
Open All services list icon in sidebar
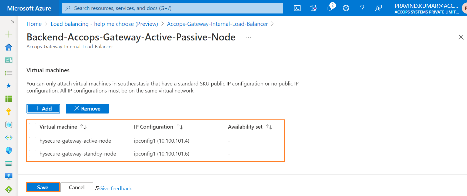pos(9,73)
